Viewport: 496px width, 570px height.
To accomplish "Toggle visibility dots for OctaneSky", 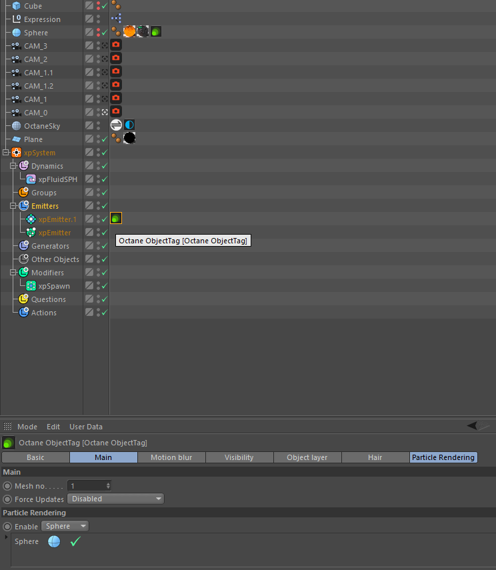I will tap(98, 126).
